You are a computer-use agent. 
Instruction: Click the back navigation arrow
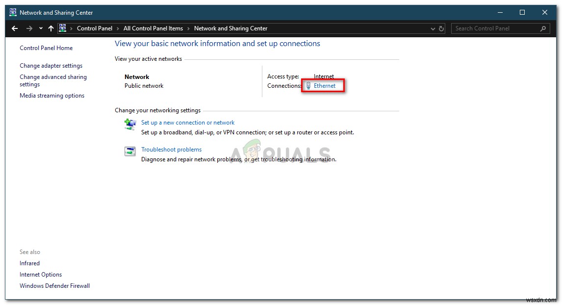tap(14, 28)
